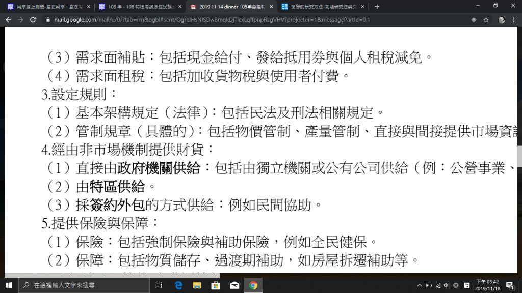This screenshot has height=293, width=522.
Task: Open the Microsoft Store from the taskbar
Action: tap(215, 285)
